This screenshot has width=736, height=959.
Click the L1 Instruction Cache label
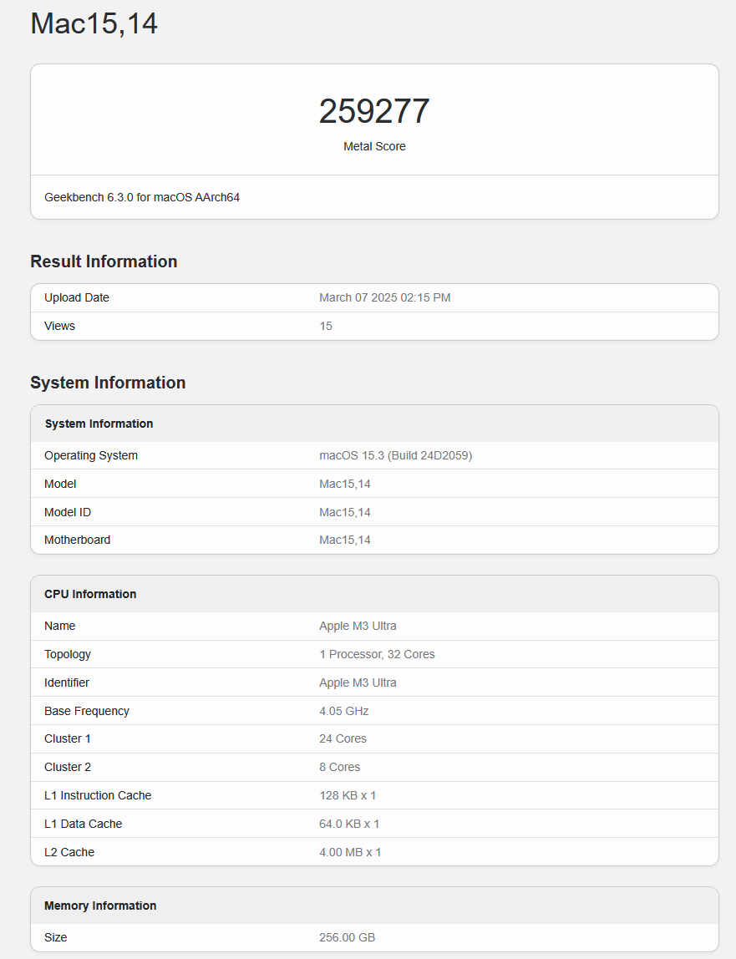(x=98, y=796)
